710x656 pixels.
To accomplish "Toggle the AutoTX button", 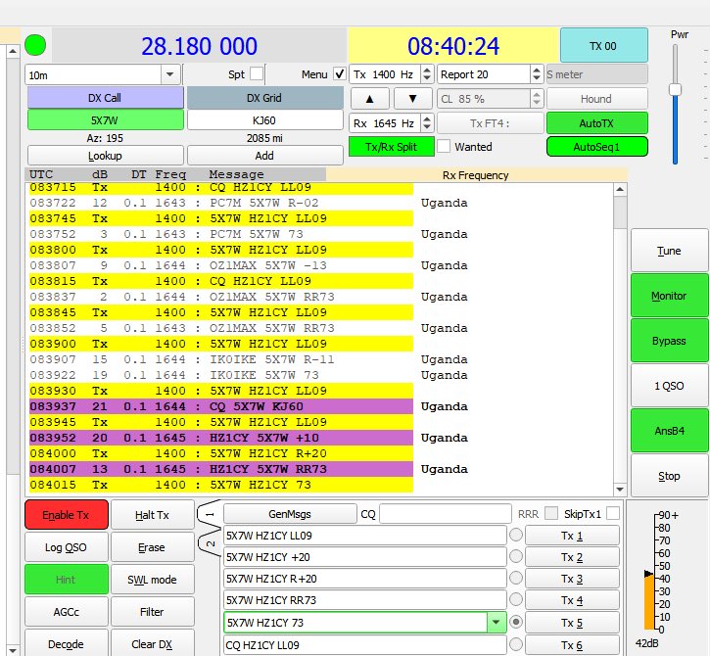I will (x=597, y=123).
